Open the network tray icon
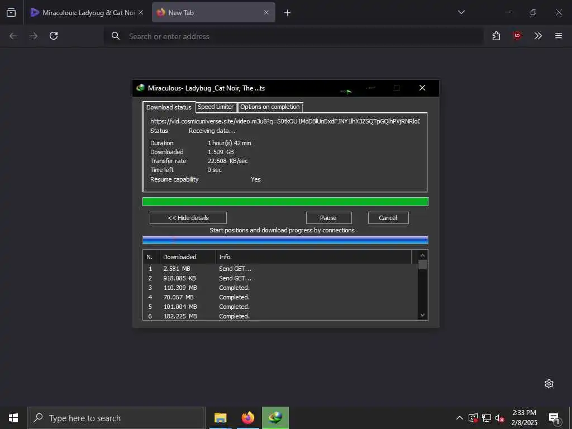The height and width of the screenshot is (429, 572). (x=487, y=418)
